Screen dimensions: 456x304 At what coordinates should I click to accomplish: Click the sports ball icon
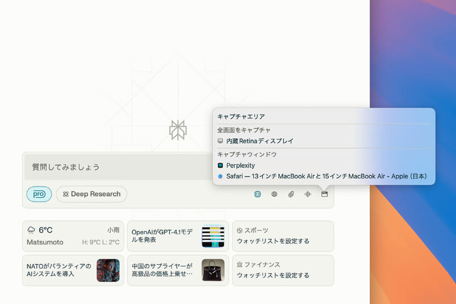pyautogui.click(x=239, y=230)
